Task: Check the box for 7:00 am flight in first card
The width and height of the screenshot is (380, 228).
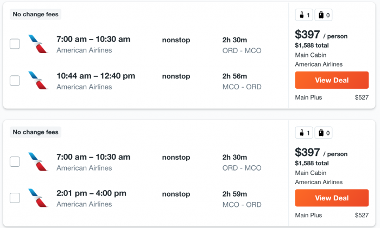Action: (15, 44)
